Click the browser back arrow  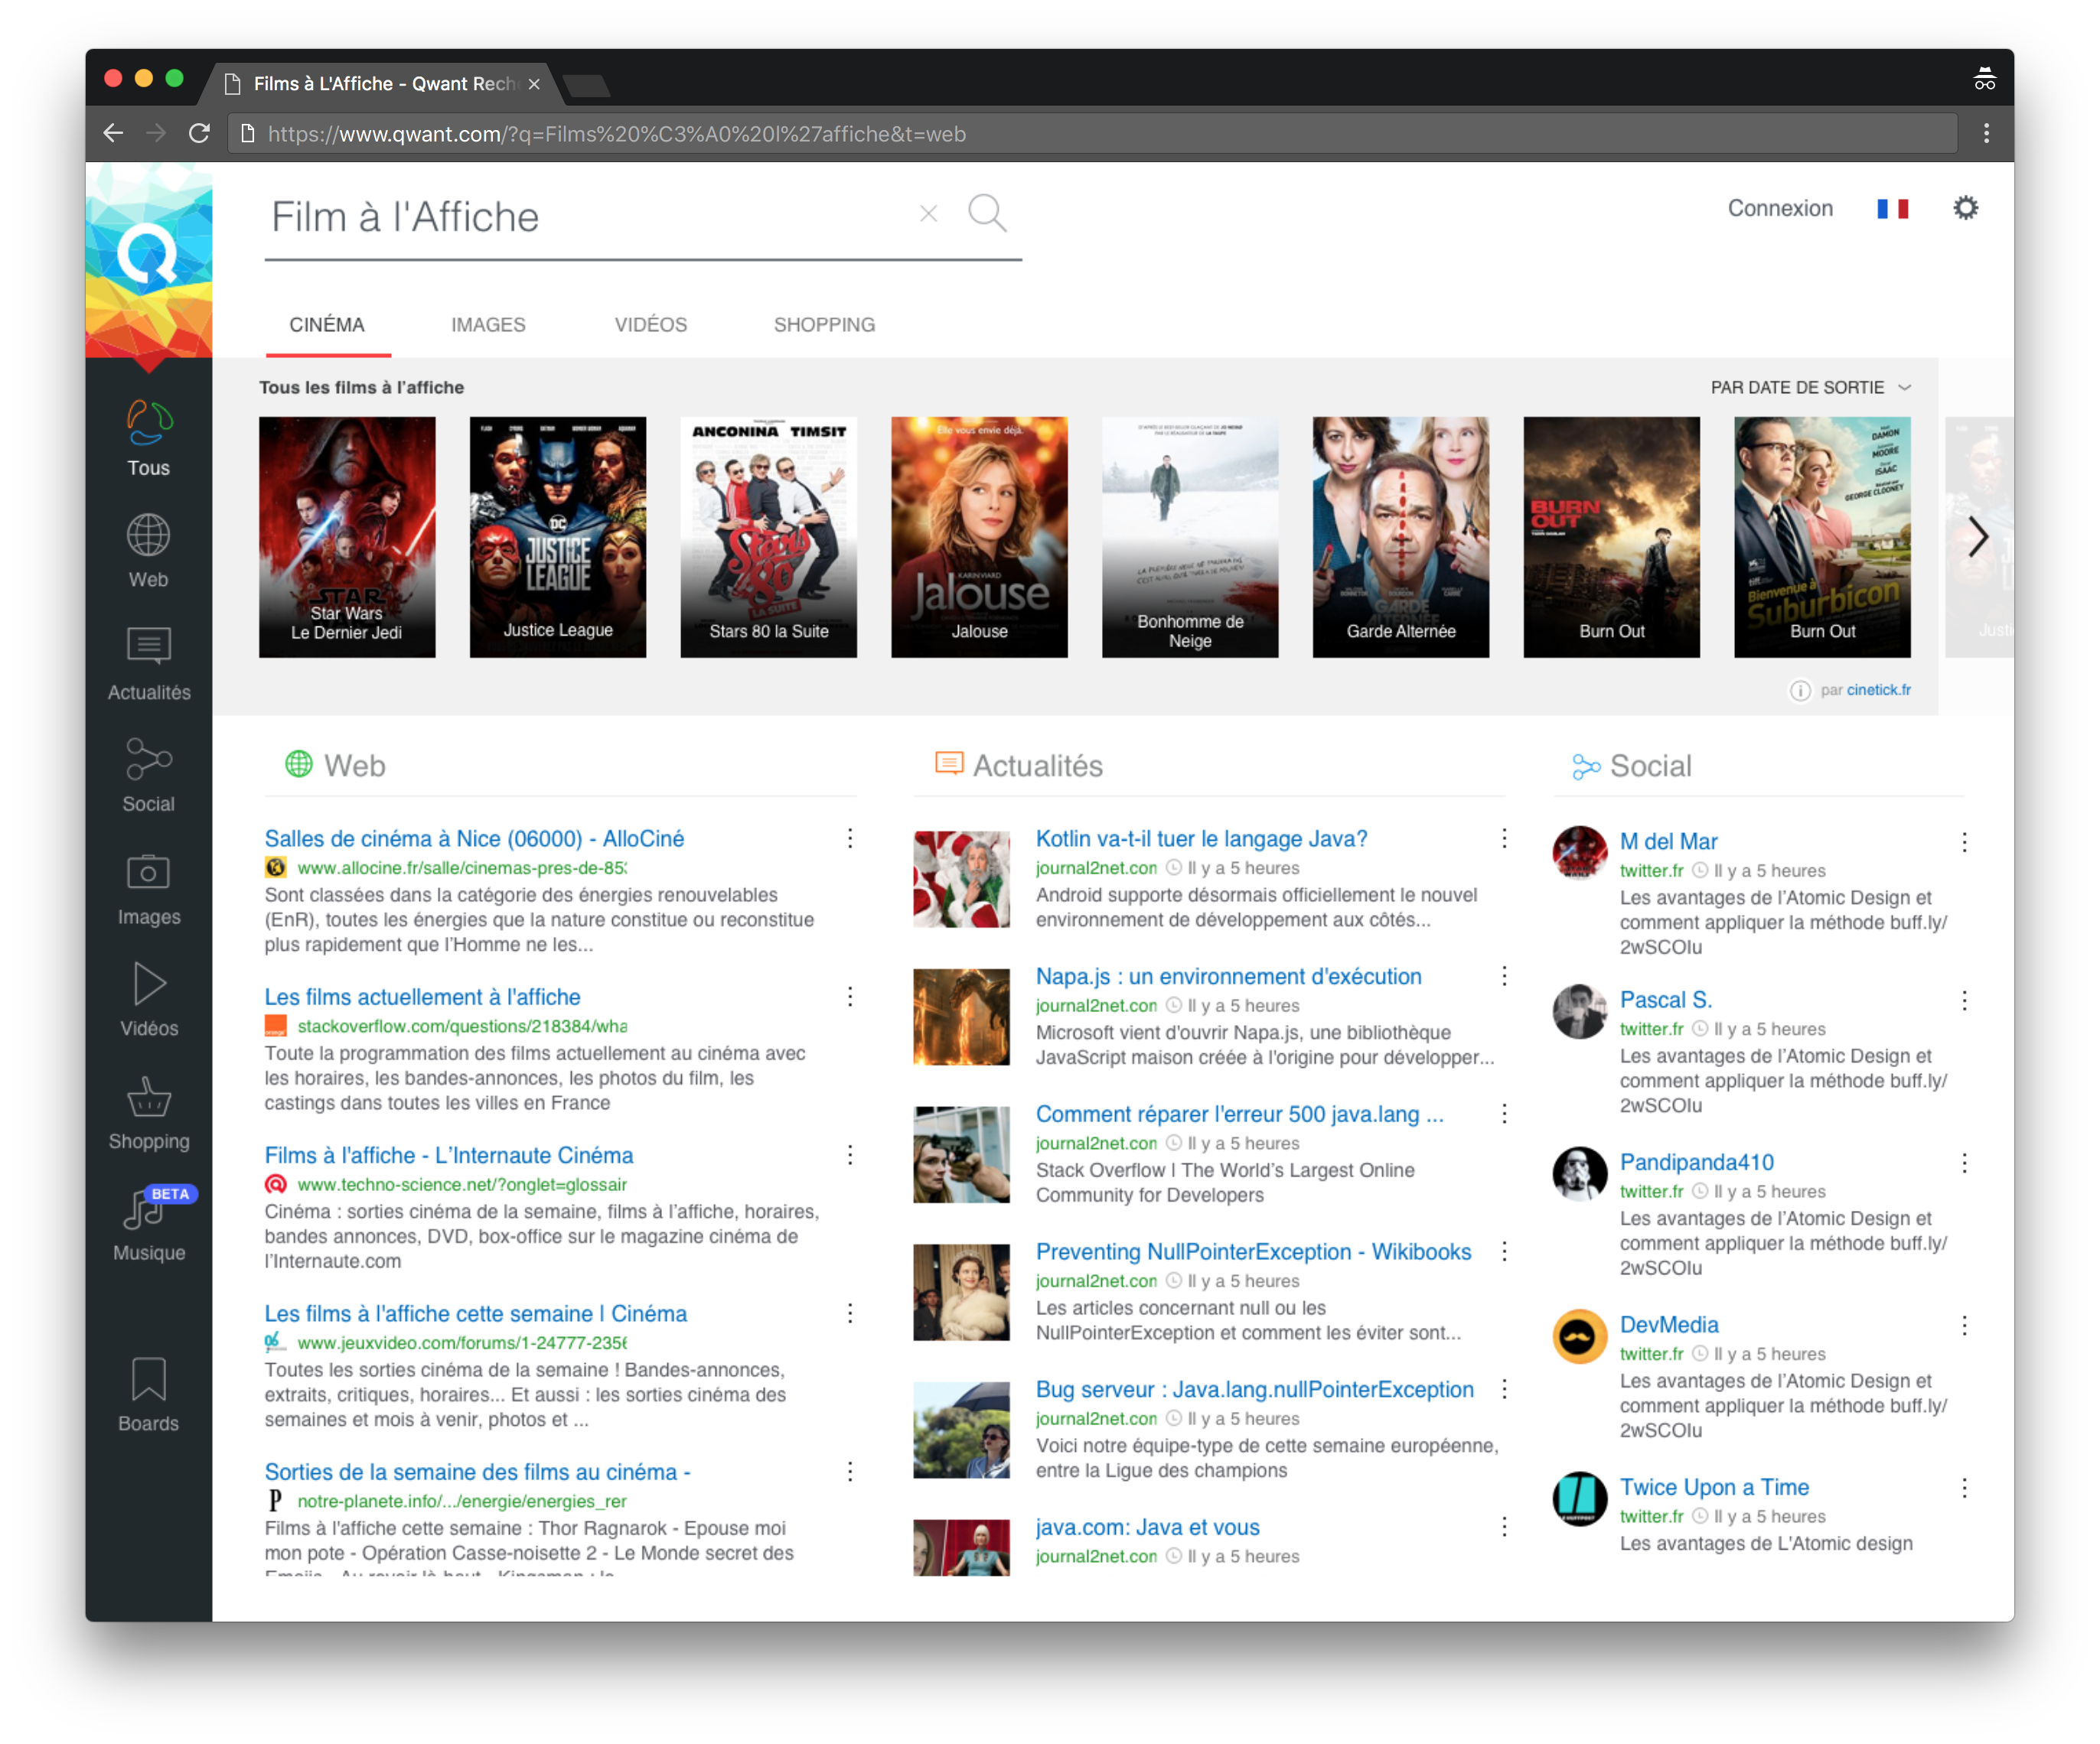click(113, 134)
